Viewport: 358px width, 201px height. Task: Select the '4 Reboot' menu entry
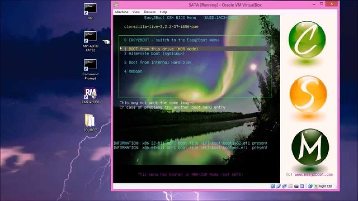133,71
